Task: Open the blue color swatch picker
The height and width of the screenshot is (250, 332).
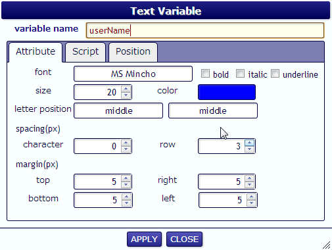Action: [227, 92]
